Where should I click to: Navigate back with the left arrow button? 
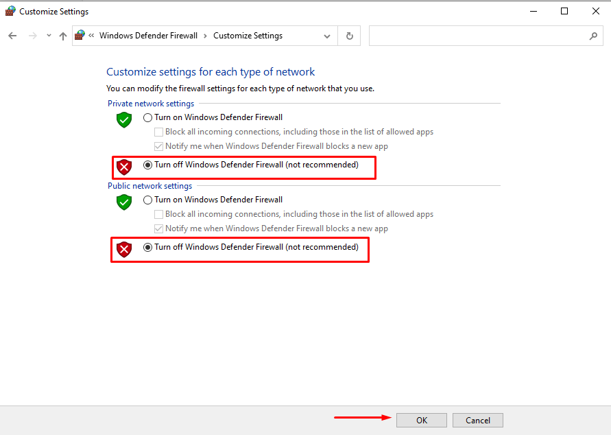tap(12, 35)
